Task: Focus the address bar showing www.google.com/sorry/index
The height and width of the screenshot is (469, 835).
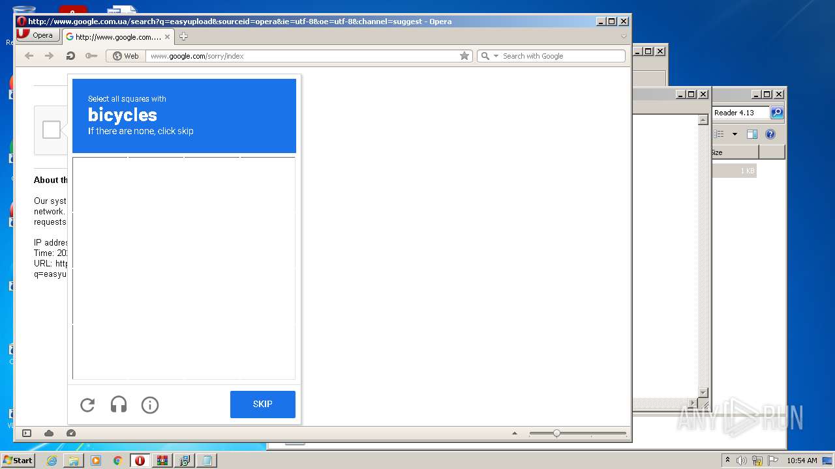Action: click(x=303, y=56)
